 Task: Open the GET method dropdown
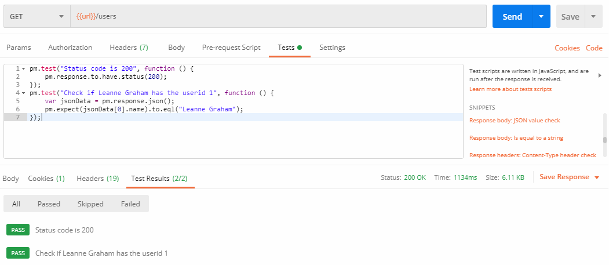pos(37,17)
